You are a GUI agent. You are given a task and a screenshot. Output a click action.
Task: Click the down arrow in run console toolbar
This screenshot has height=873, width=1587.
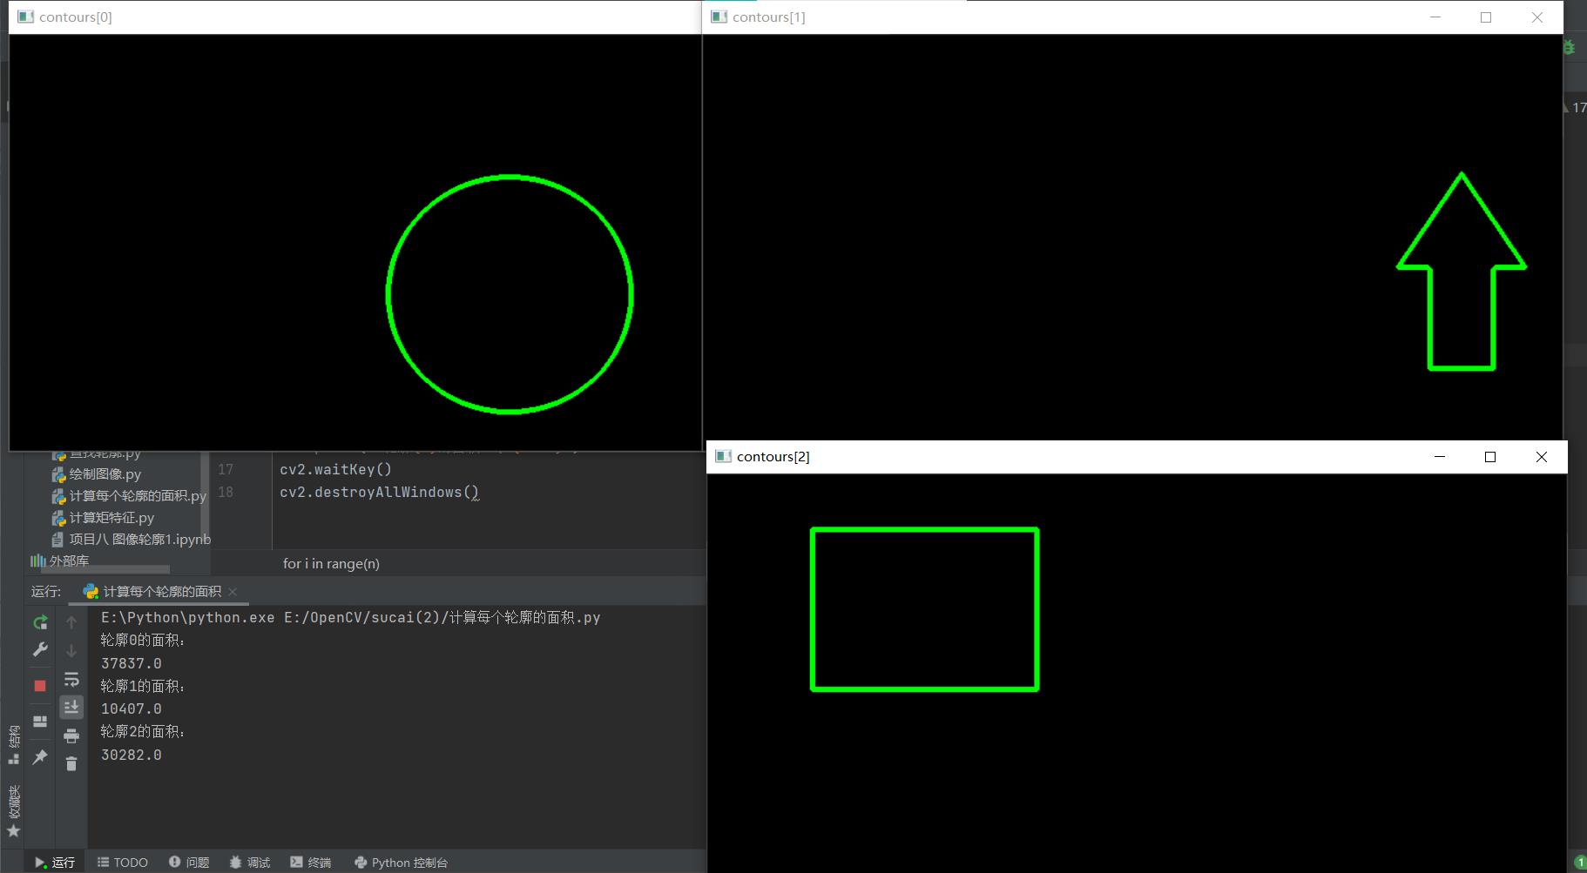[x=71, y=650]
